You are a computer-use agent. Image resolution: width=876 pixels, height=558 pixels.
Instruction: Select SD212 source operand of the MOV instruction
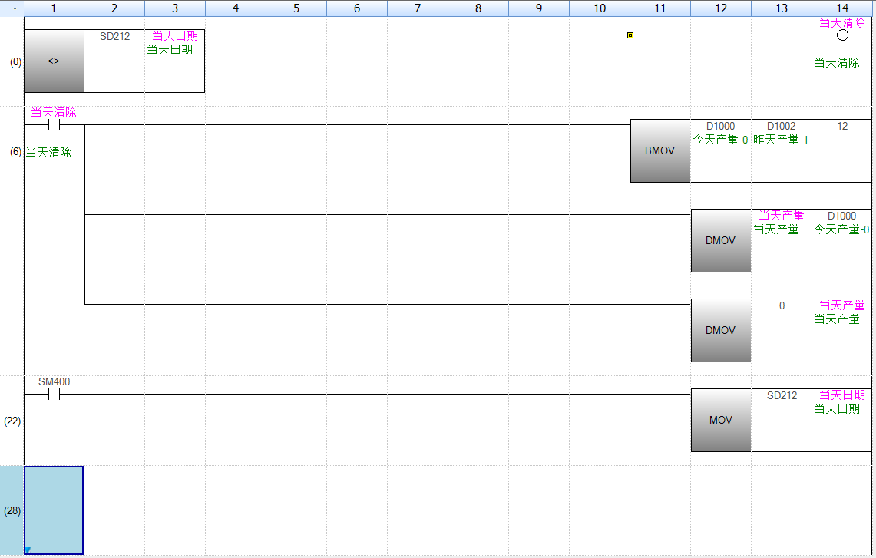point(782,395)
